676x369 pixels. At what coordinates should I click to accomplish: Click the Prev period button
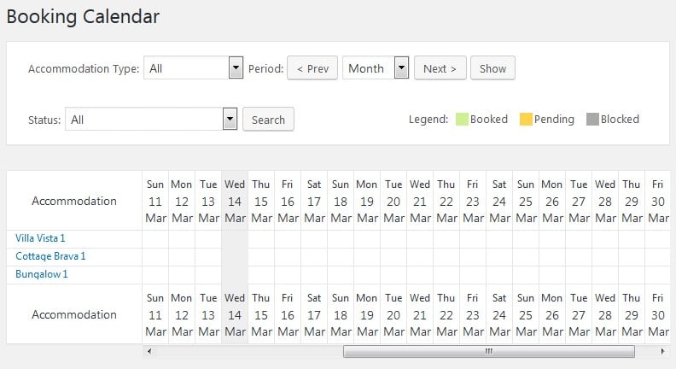coord(312,68)
